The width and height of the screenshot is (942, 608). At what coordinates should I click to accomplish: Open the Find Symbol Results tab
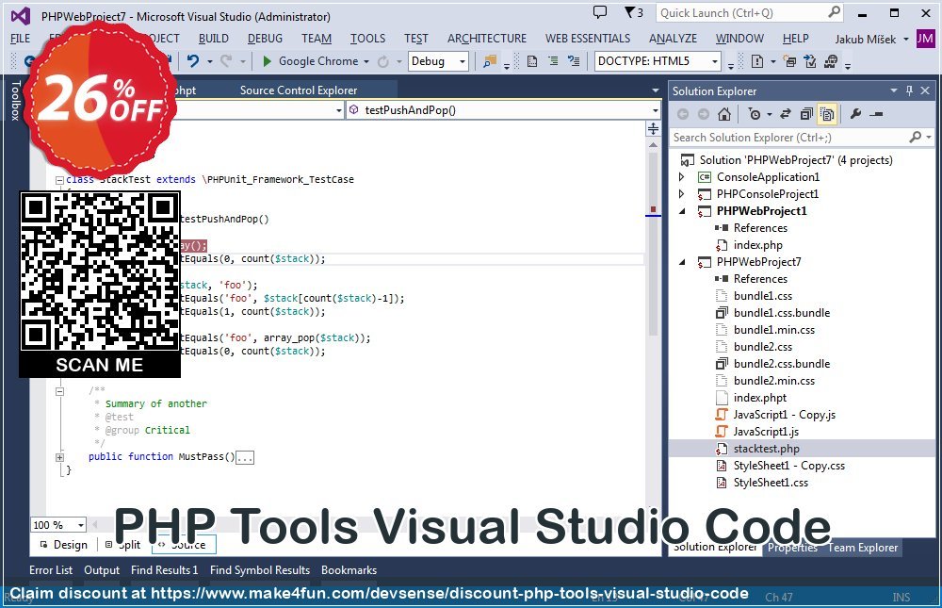(260, 570)
